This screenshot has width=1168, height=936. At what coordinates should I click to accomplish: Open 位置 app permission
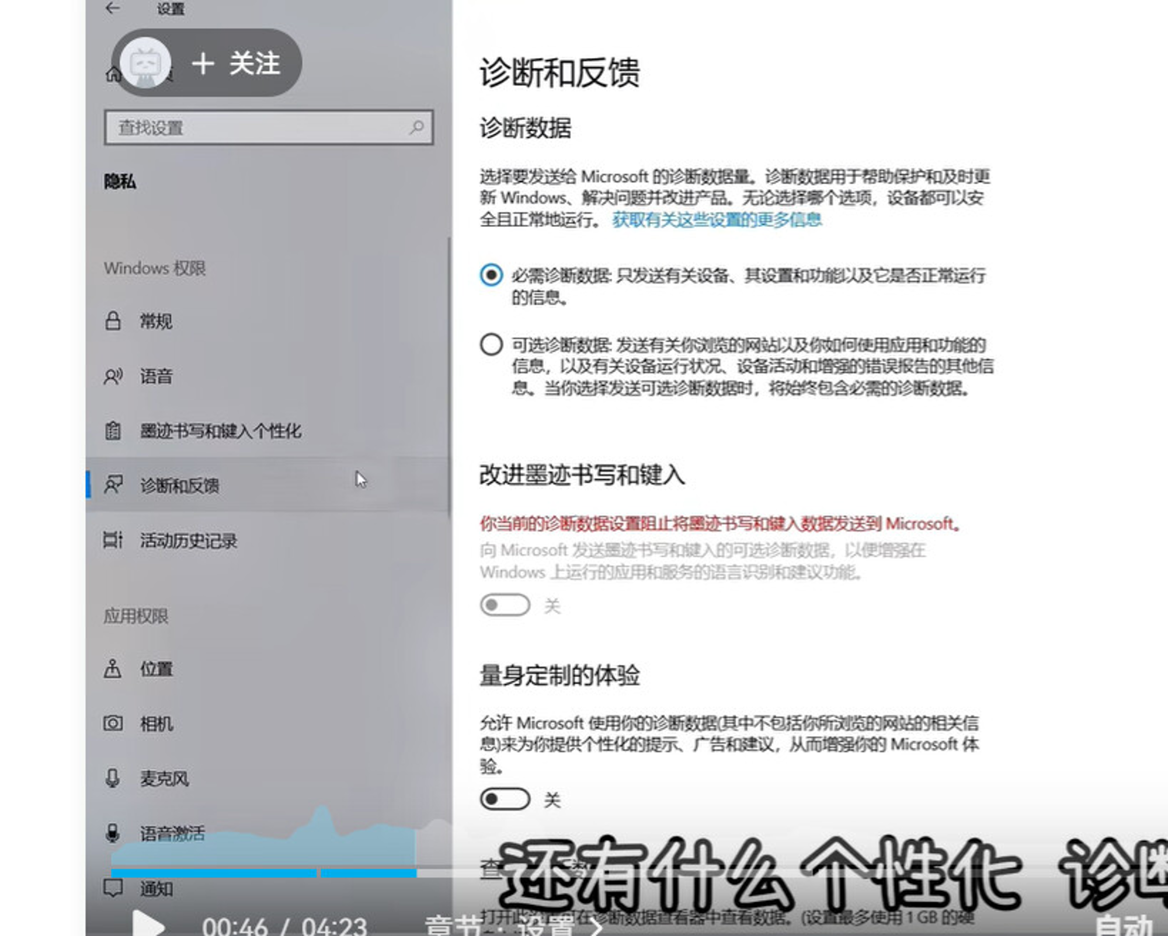(269, 669)
